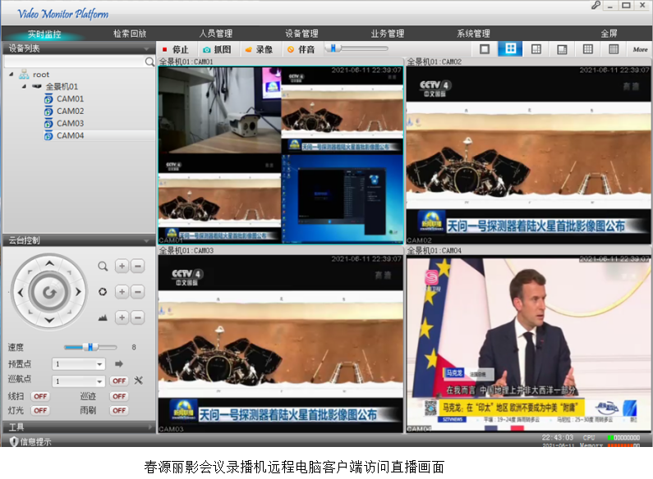This screenshot has width=653, height=479.
Task: Switch to single-window layout view
Action: pos(484,49)
